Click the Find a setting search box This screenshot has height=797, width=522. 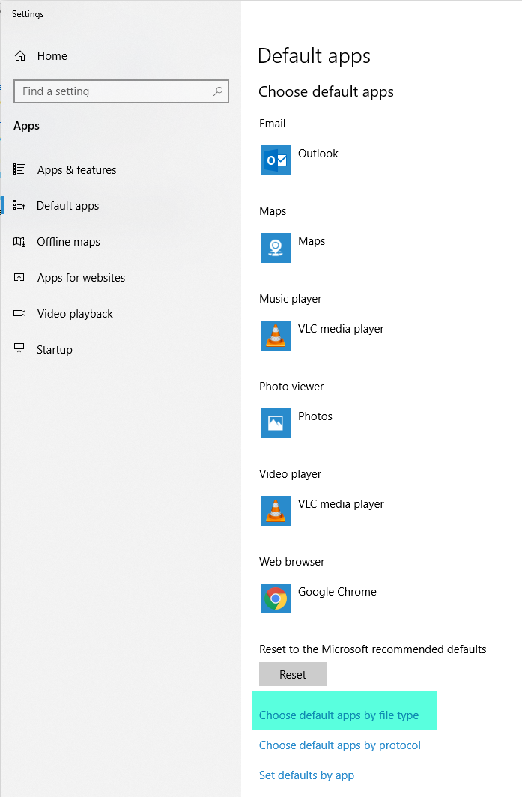click(x=121, y=91)
